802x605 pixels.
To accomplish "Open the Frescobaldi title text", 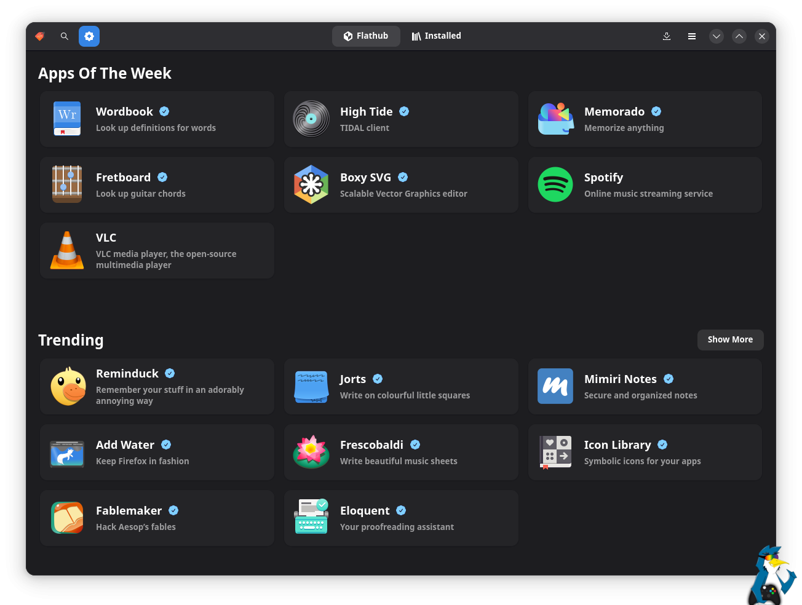I will pos(371,445).
